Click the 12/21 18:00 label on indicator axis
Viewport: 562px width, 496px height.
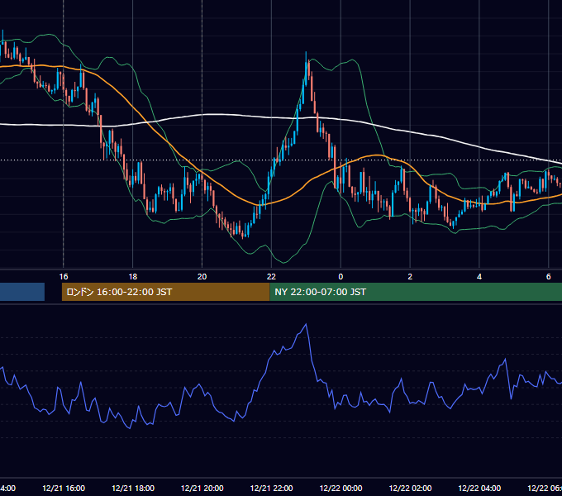(x=133, y=488)
